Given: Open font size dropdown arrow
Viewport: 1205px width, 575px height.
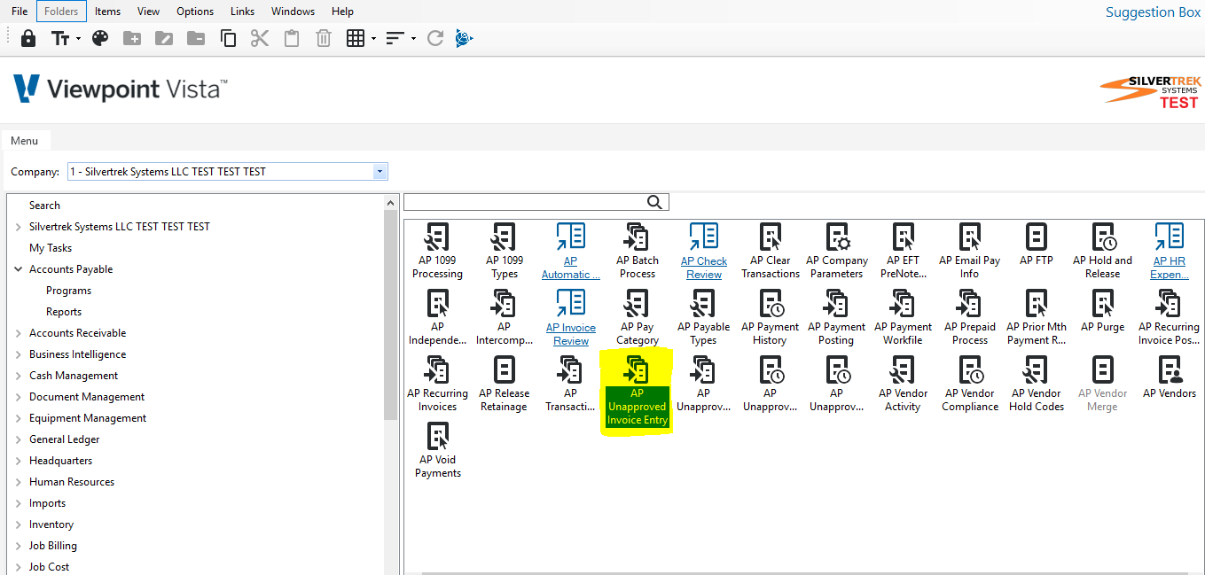Looking at the screenshot, I should pos(78,39).
